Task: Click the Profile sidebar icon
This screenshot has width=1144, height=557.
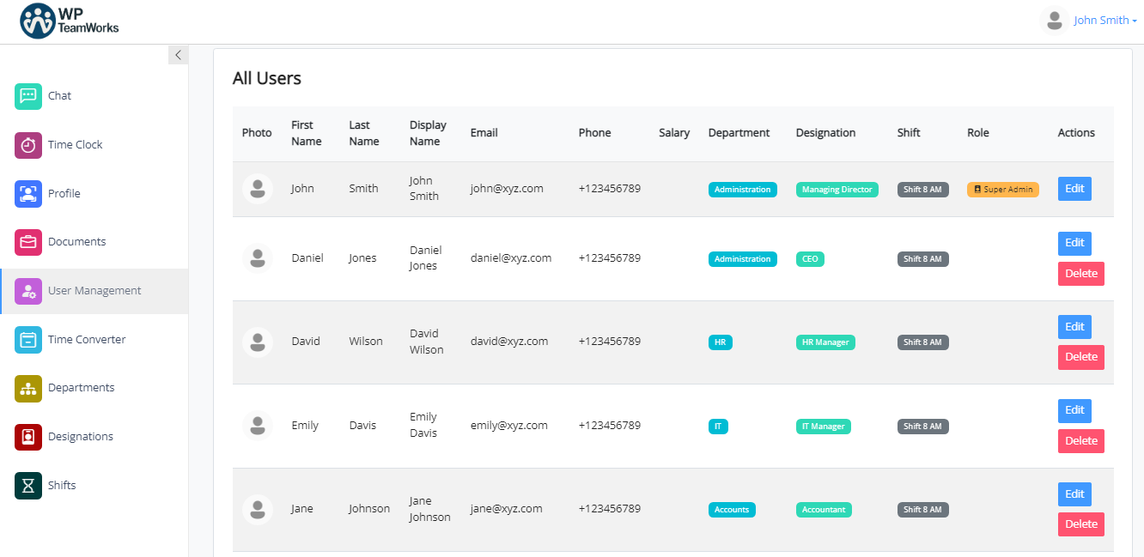Action: [x=27, y=193]
